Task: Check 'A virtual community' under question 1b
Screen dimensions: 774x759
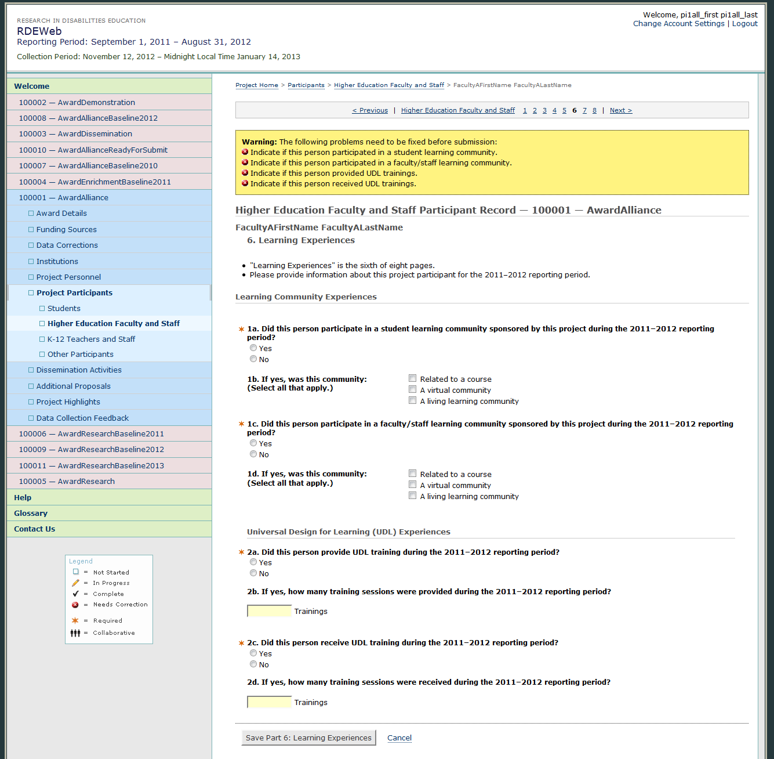Action: click(413, 390)
